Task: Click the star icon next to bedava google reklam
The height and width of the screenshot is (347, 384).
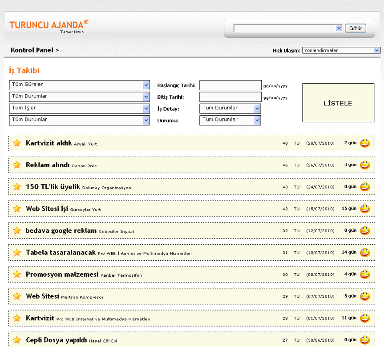Action: (17, 230)
